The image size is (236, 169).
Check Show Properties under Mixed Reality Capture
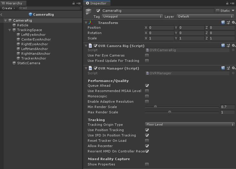pyautogui.click(x=147, y=165)
